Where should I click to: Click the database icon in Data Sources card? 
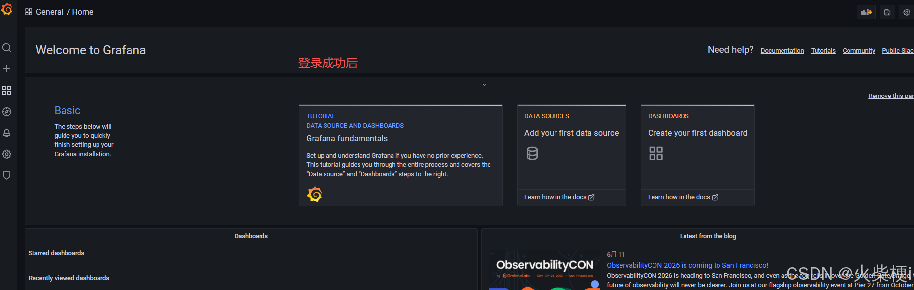click(x=532, y=153)
